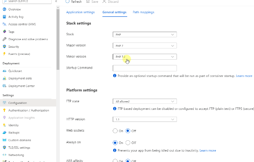Click the Startup Command input field

pyautogui.click(x=145, y=68)
